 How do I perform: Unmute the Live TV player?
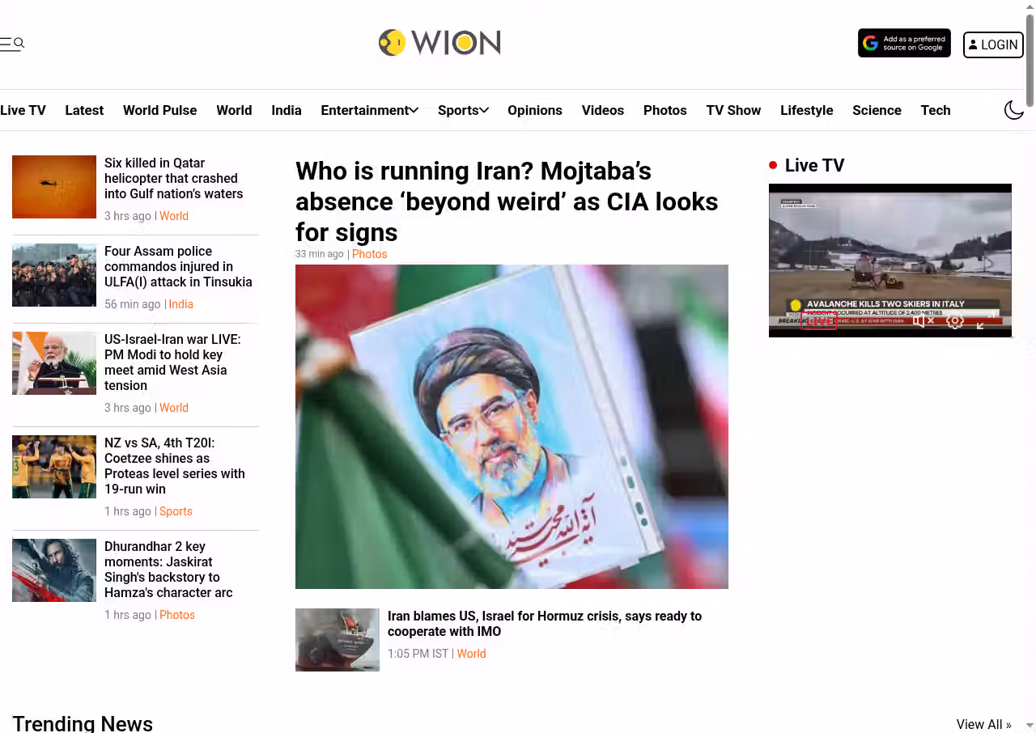[923, 321]
